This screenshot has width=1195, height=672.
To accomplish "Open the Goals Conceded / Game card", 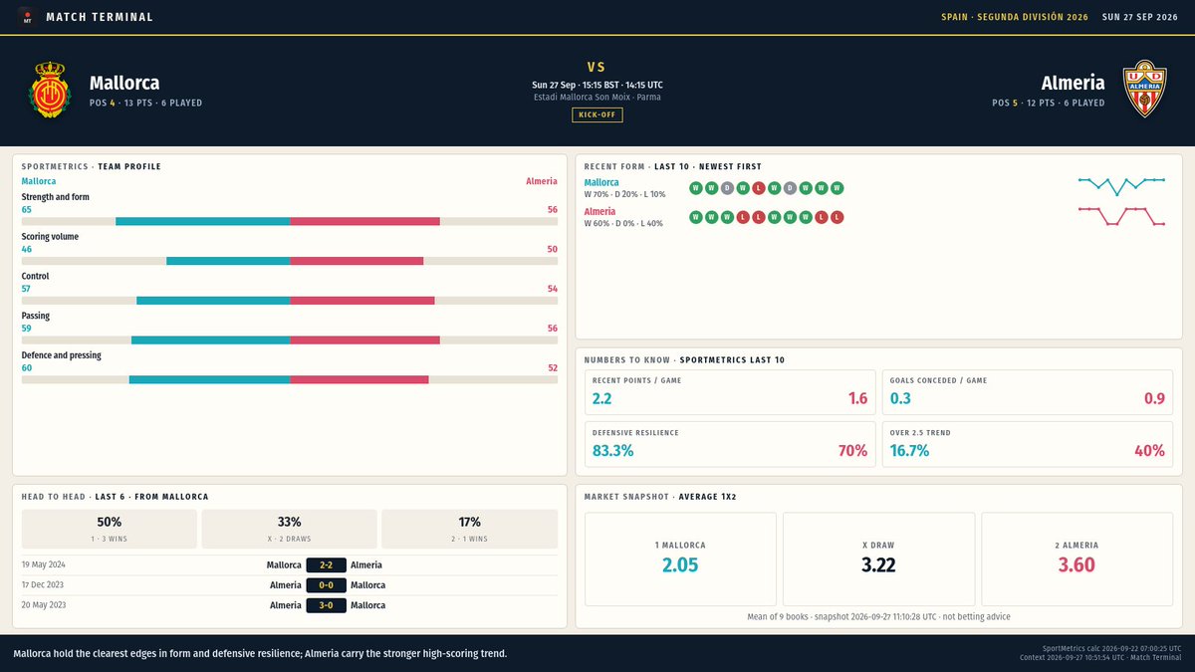I will pyautogui.click(x=1028, y=391).
